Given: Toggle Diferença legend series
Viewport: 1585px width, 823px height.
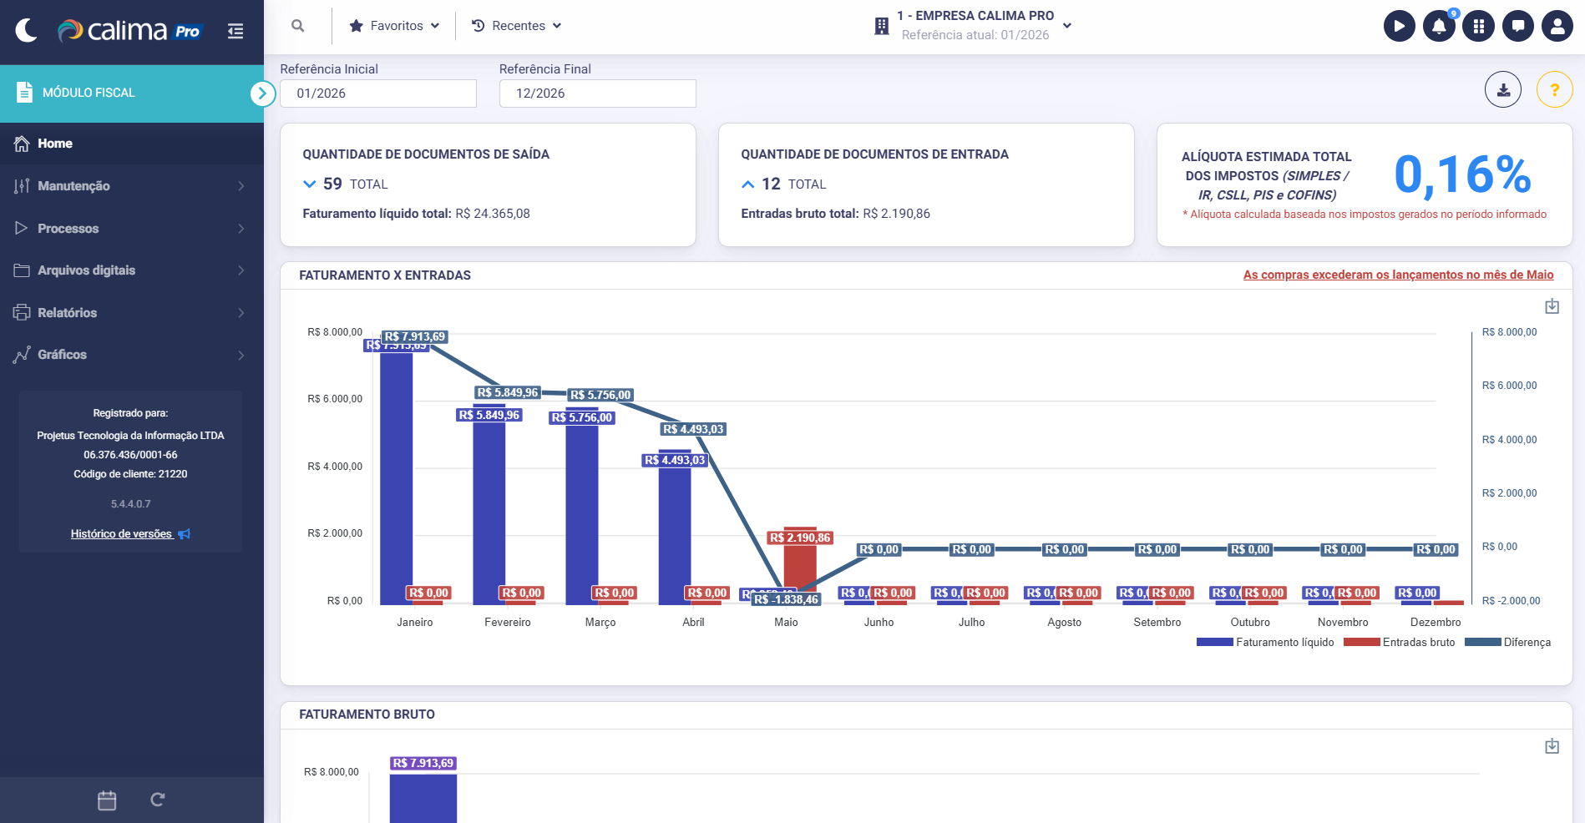Looking at the screenshot, I should pos(1507,642).
